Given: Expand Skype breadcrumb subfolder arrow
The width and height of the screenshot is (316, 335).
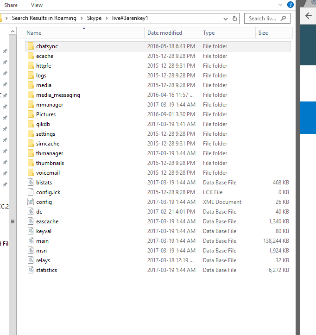Looking at the screenshot, I should click(107, 19).
